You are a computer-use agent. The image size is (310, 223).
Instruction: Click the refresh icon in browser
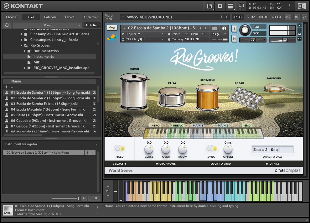click(x=6, y=25)
